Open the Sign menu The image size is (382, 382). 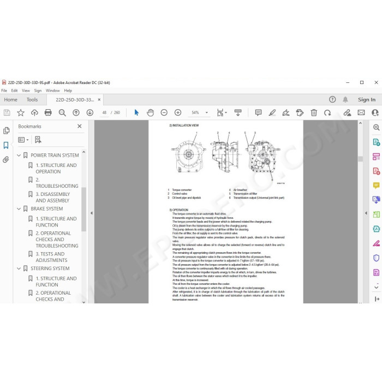(38, 91)
